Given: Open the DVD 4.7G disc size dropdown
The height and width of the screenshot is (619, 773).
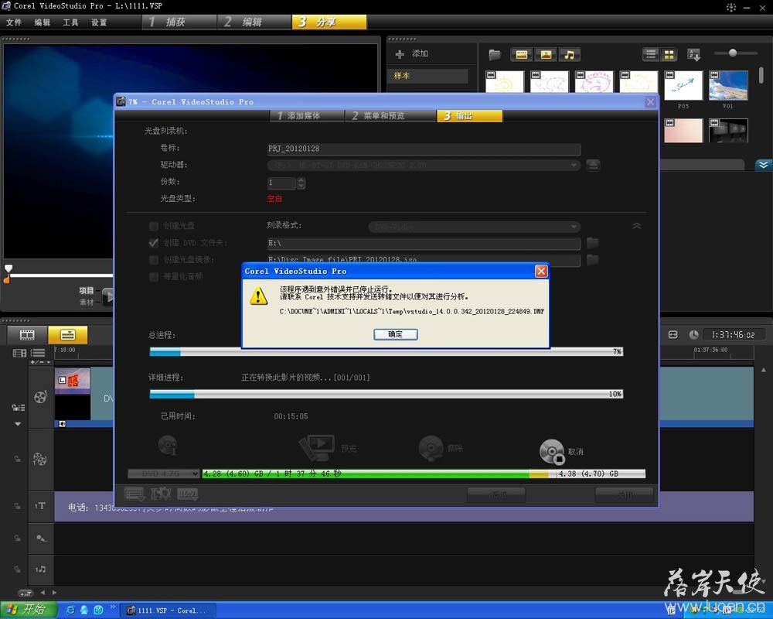Looking at the screenshot, I should pos(164,474).
